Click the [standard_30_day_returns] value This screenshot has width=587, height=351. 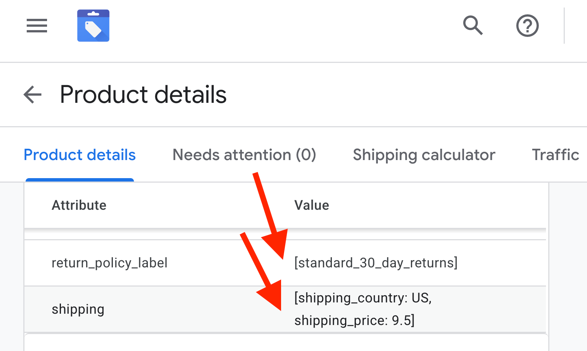[x=376, y=263]
